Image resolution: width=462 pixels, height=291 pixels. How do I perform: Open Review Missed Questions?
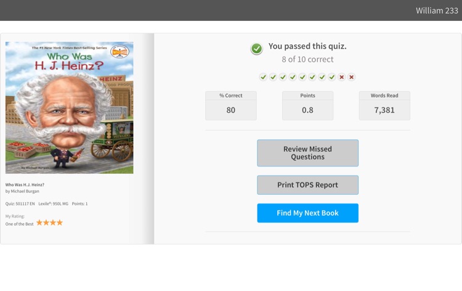307,153
